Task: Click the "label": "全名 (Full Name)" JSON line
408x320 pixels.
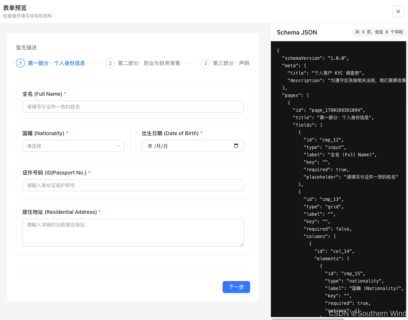Action: click(x=340, y=155)
